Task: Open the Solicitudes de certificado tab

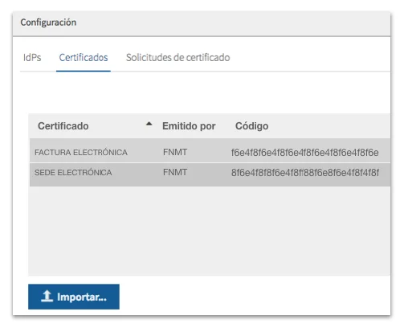Action: tap(178, 58)
